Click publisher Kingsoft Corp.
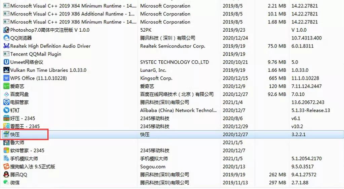 pos(156,78)
